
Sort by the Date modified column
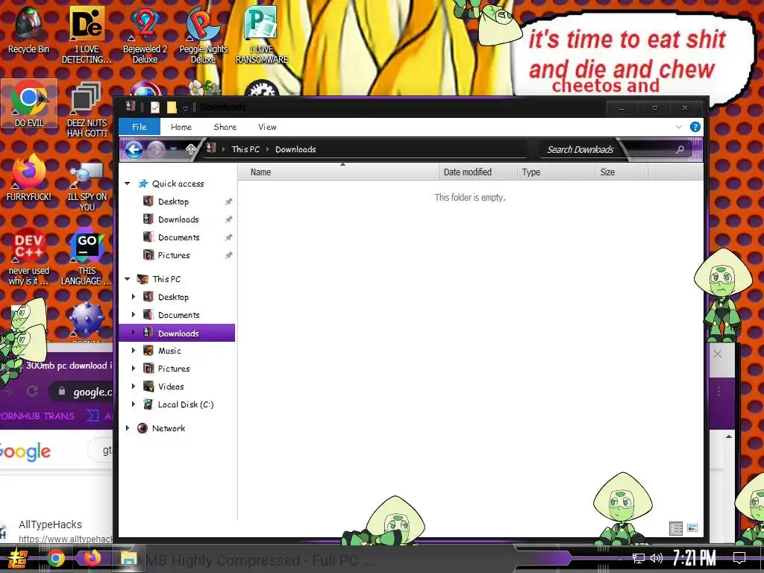(x=478, y=172)
